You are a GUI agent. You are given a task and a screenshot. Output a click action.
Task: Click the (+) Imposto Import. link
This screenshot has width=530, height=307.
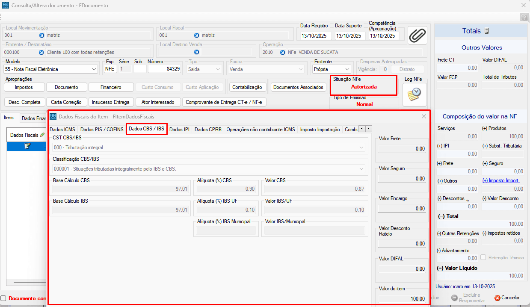[501, 181]
